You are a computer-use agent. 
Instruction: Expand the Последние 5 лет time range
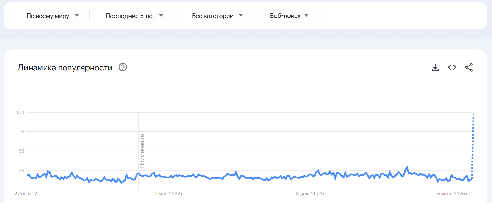coord(130,16)
